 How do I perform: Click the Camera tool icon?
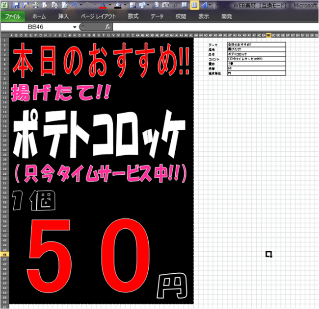165,5
